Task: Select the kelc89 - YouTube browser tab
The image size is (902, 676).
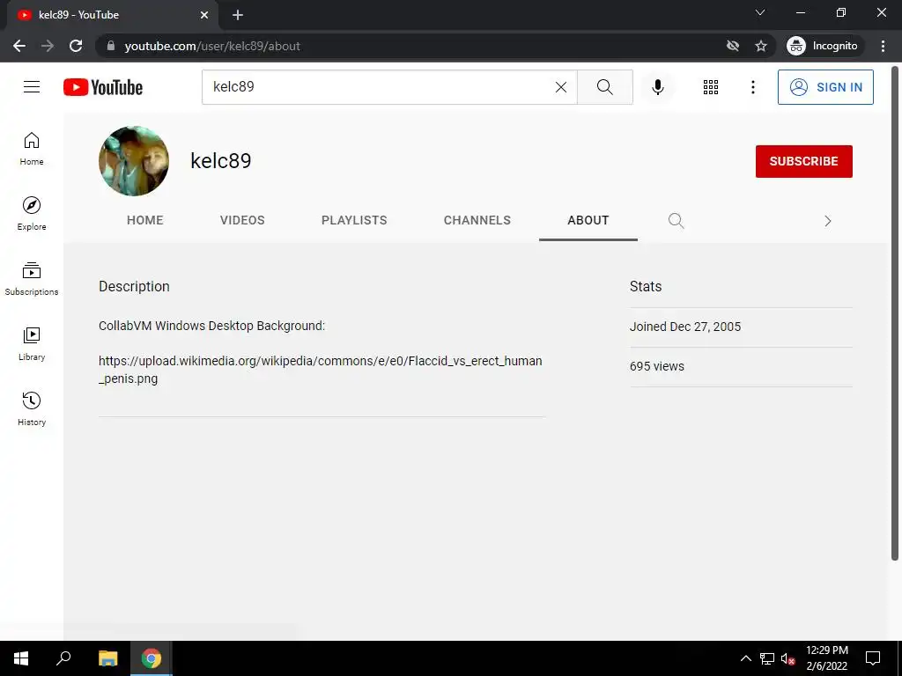Action: tap(112, 16)
